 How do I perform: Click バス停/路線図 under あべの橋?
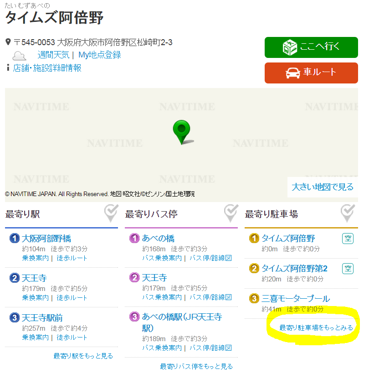click(x=210, y=258)
